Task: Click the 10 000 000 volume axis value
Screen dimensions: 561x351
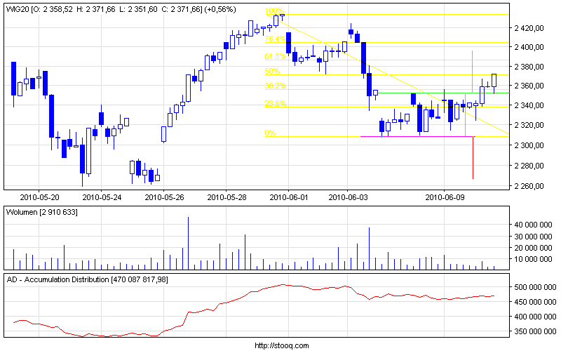Action: pyautogui.click(x=533, y=259)
